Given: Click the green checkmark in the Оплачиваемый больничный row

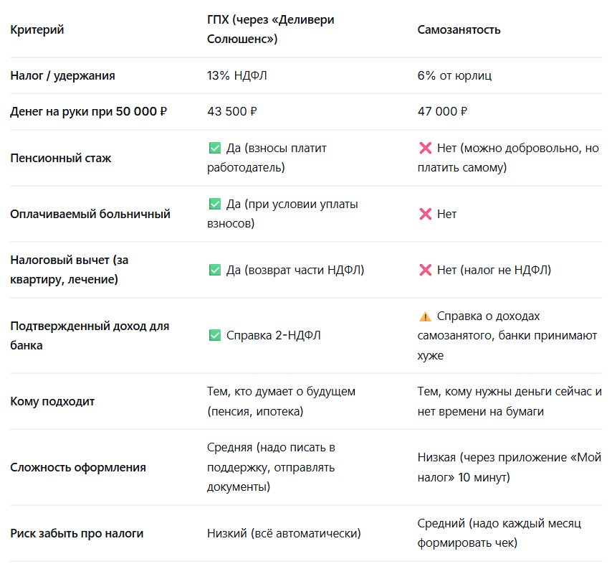Looking at the screenshot, I should point(214,204).
